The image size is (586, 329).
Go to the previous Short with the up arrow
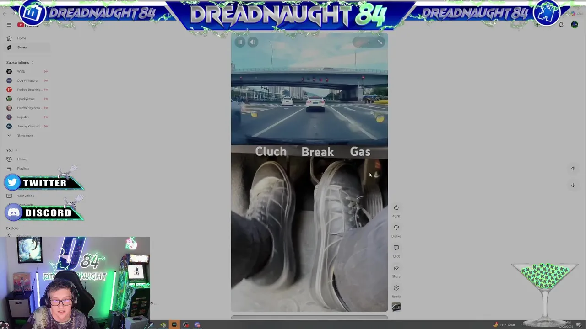click(x=573, y=169)
